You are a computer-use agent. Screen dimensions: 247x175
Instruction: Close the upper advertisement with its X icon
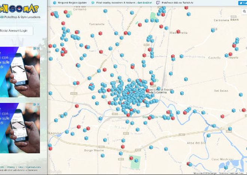(38, 48)
